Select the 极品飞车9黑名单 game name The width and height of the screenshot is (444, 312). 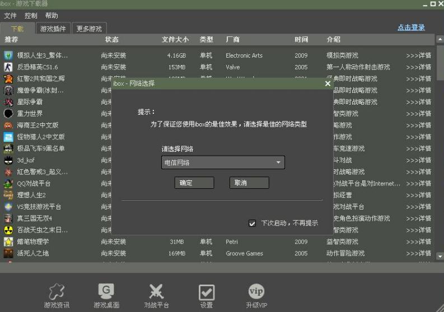(41, 148)
